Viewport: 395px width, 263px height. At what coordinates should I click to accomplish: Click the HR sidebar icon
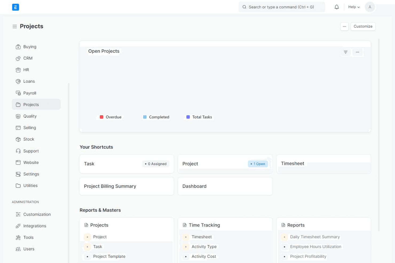point(18,70)
